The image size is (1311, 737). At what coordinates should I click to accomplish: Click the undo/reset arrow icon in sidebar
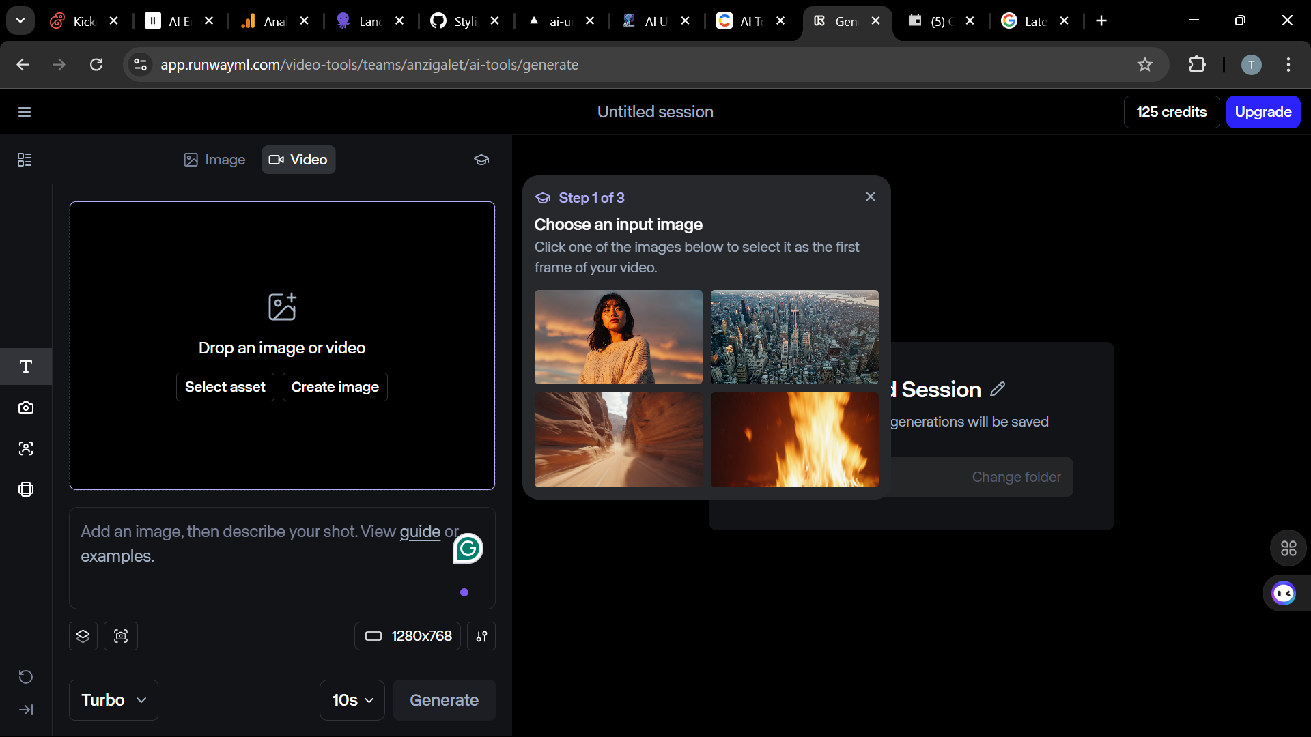click(x=26, y=676)
